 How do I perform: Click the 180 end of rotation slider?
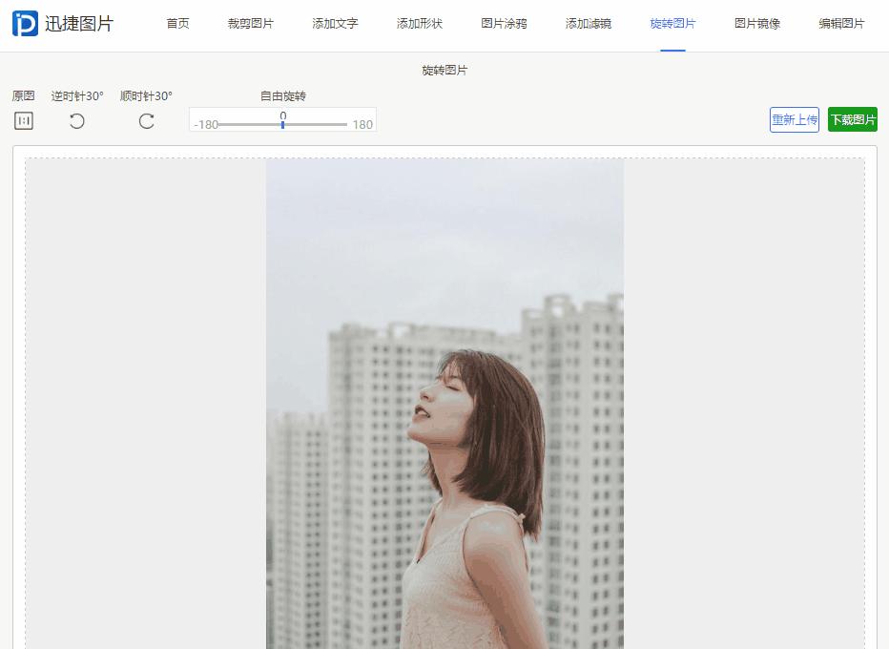[x=362, y=125]
